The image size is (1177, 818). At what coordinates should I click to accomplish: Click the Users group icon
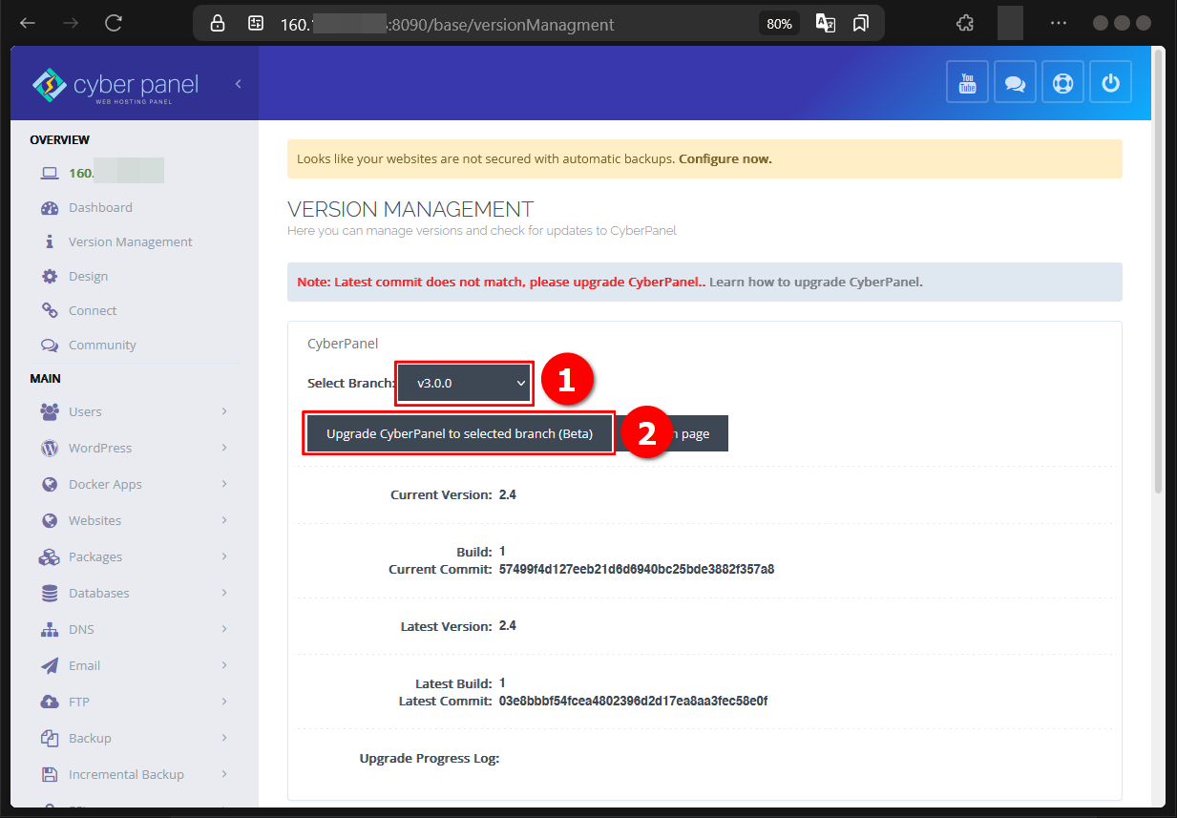coord(50,411)
